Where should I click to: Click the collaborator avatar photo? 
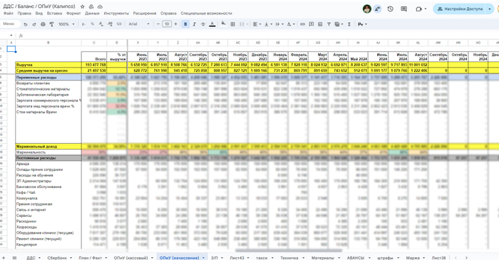click(x=367, y=9)
